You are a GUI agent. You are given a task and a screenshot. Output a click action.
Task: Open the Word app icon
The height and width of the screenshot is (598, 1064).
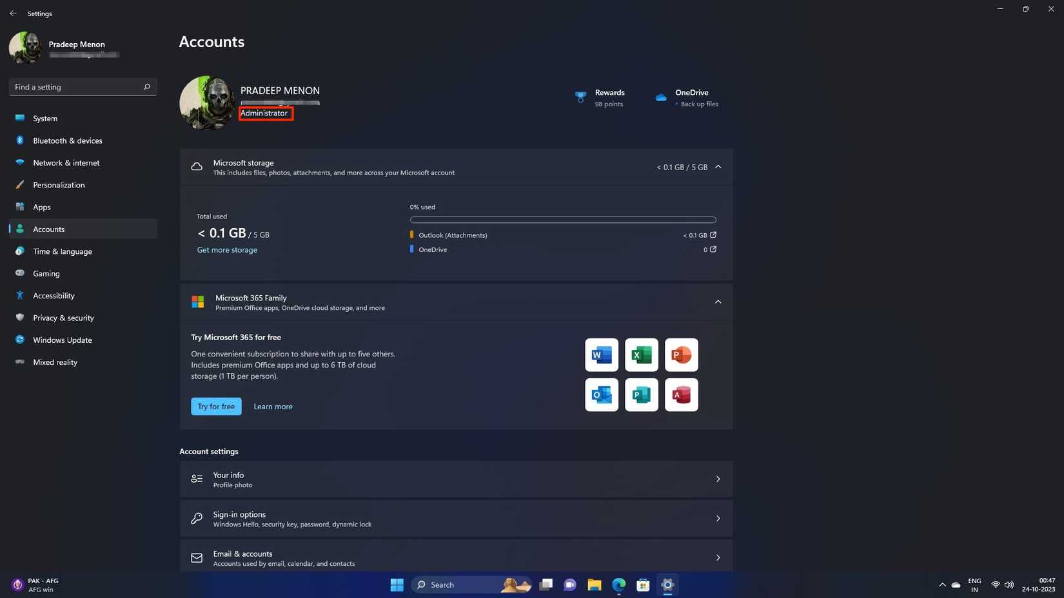pyautogui.click(x=602, y=355)
